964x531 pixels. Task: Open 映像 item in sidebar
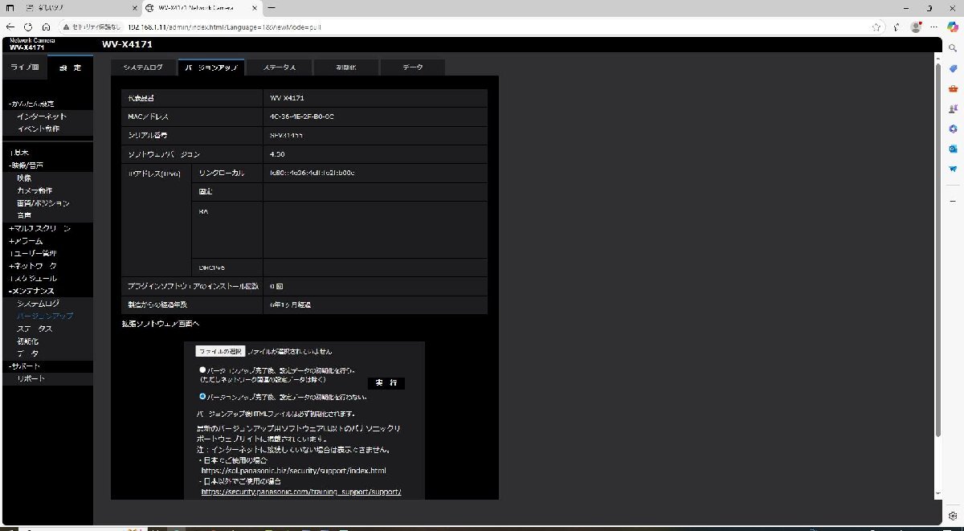click(24, 178)
